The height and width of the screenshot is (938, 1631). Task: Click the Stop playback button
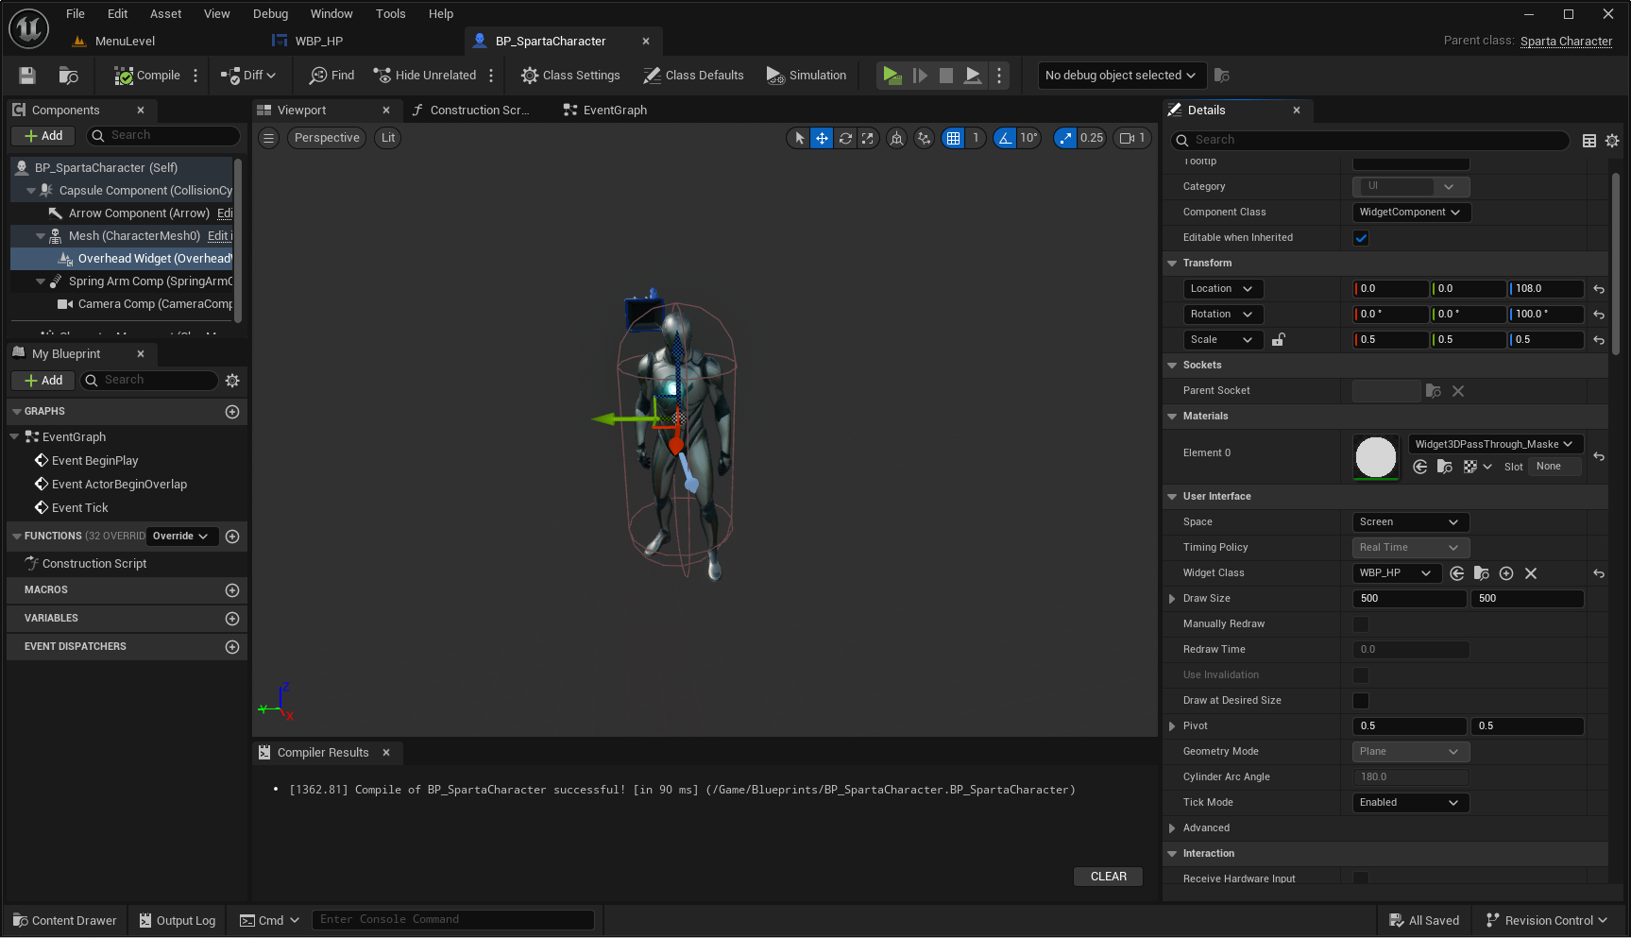(945, 76)
